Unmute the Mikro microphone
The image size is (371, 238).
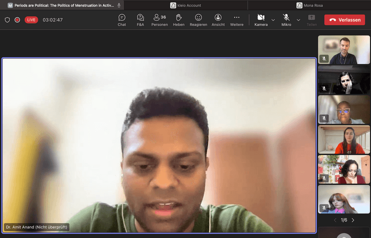[286, 20]
